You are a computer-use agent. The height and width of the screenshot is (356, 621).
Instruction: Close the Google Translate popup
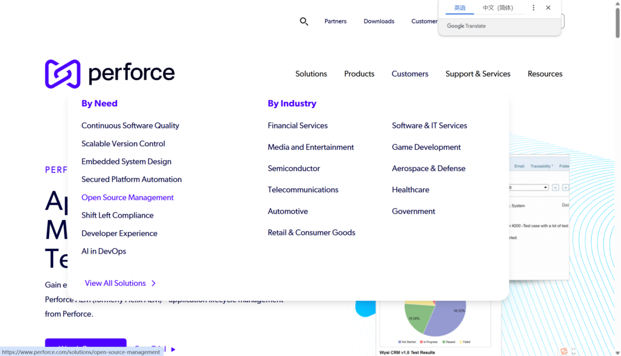pyautogui.click(x=548, y=8)
